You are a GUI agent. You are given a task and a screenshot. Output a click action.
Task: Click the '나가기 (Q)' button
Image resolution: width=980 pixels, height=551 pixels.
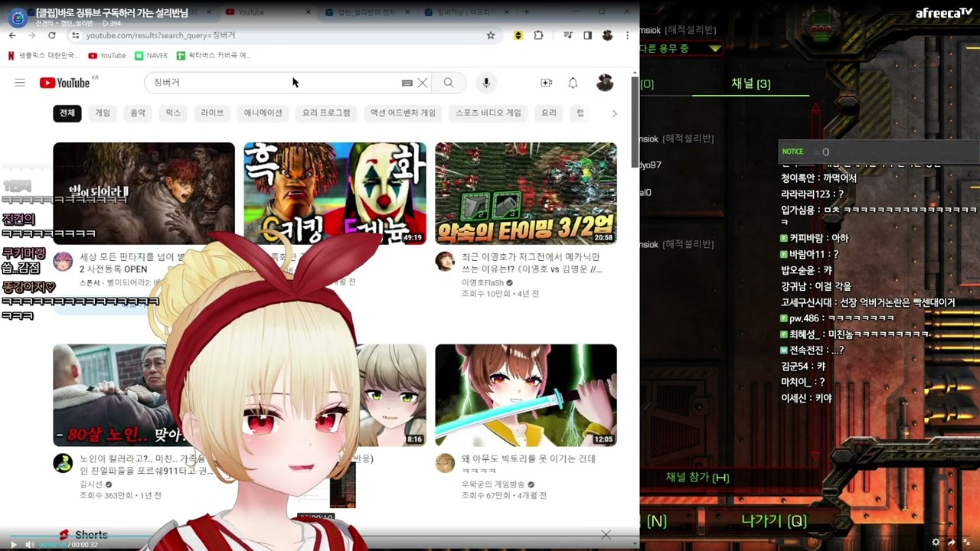[774, 521]
